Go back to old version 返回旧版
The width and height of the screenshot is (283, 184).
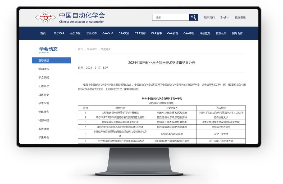(240, 17)
